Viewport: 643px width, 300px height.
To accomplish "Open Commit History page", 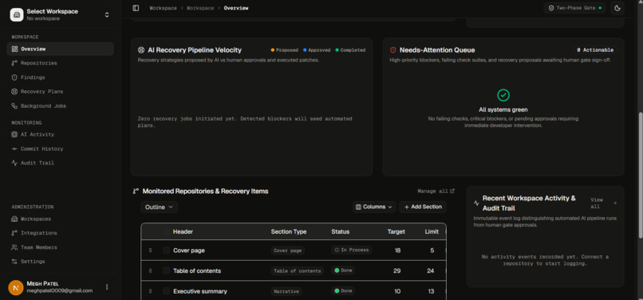I will tap(61, 149).
